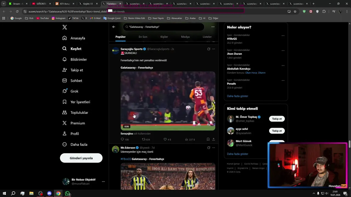
Task: Open Grok explain on Saraçoğlu Sports post
Action: [x=209, y=49]
